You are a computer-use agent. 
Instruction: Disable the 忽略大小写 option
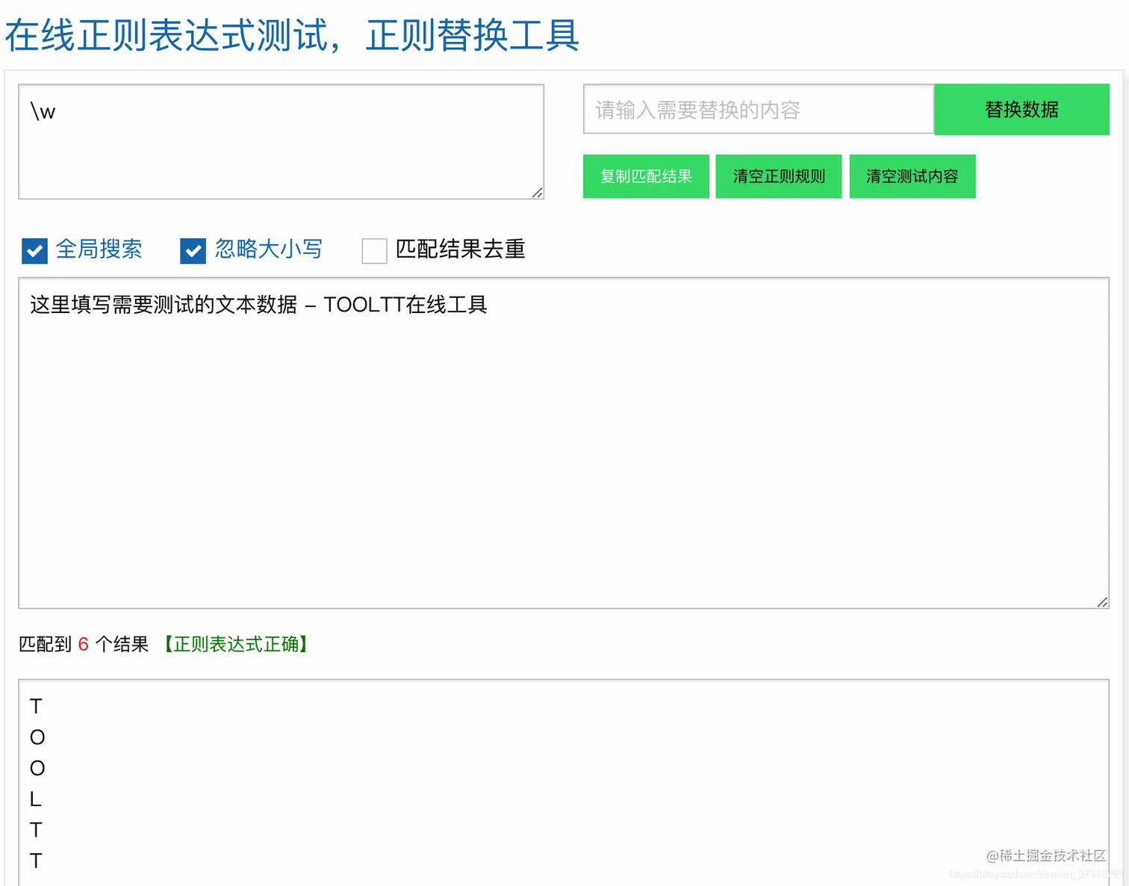point(193,250)
